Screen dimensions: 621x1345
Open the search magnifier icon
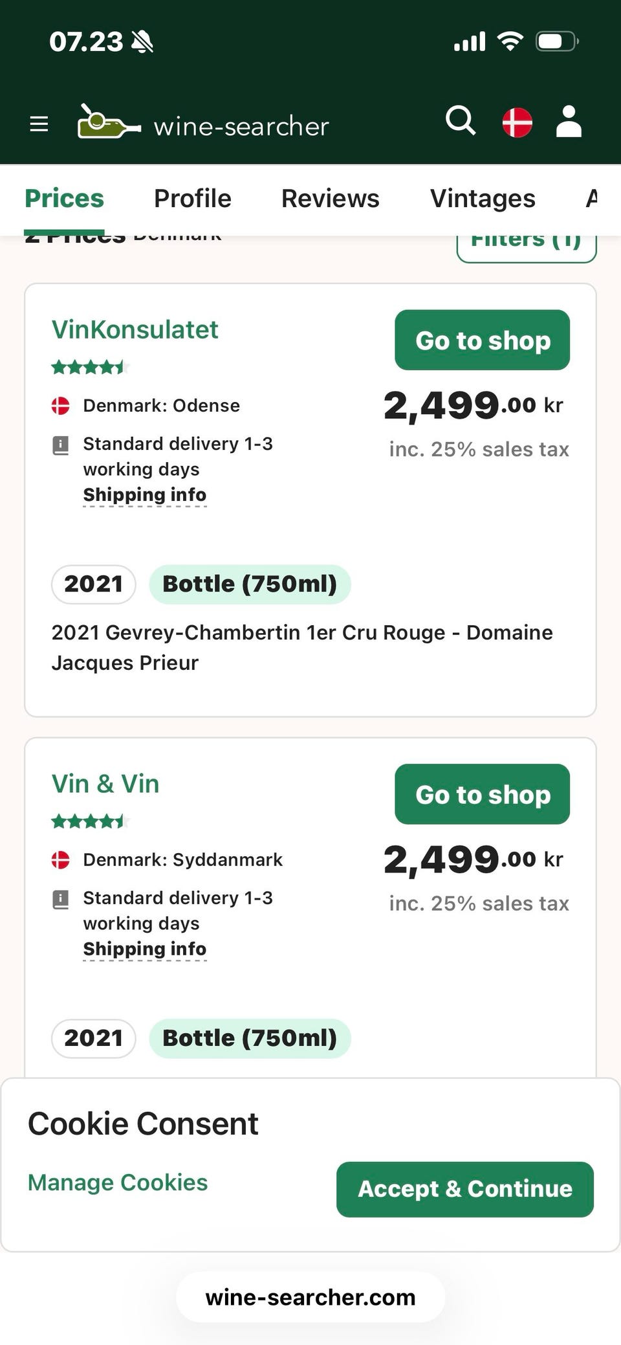click(461, 121)
